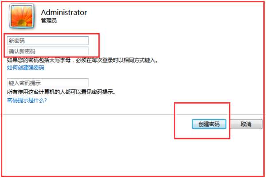Click the 键入密码提示 hint field
Viewport: 266px width, 178px height.
click(48, 83)
